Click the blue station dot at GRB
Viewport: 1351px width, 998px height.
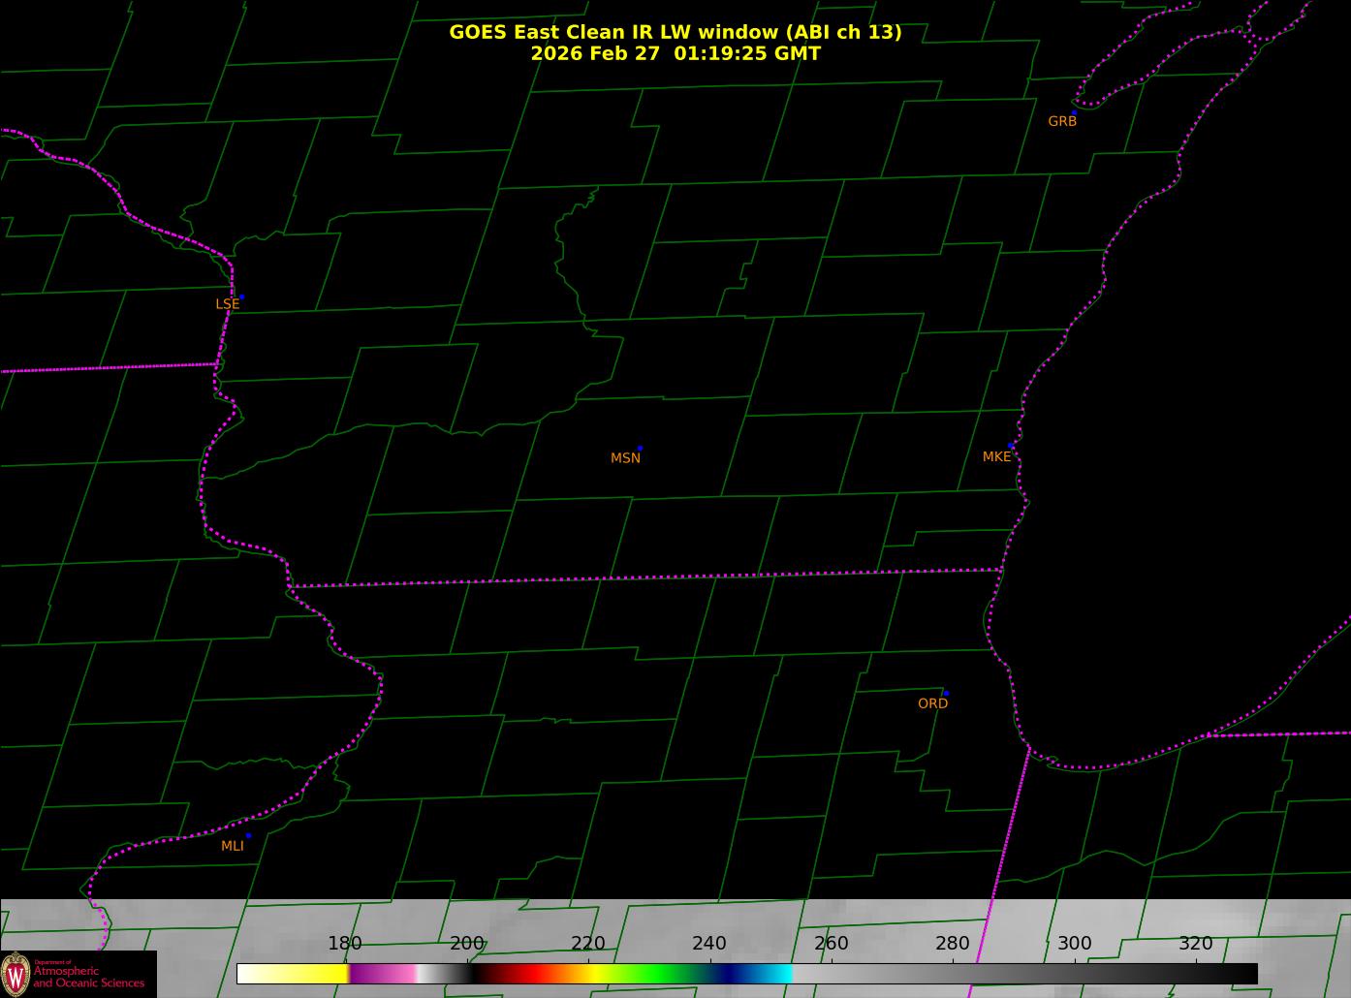tap(1074, 112)
